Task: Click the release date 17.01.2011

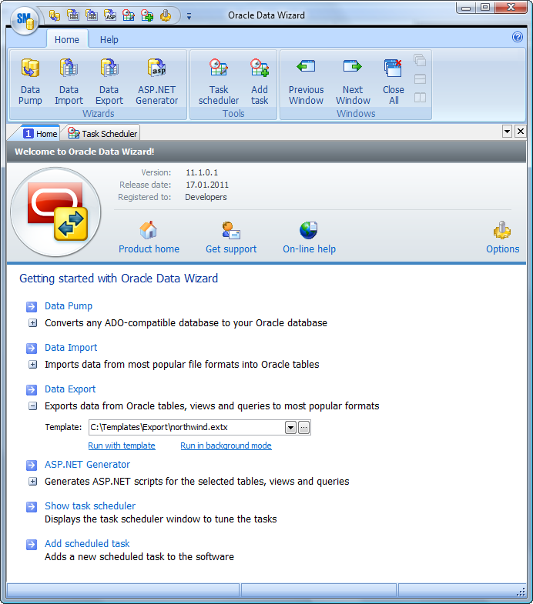Action: (207, 185)
